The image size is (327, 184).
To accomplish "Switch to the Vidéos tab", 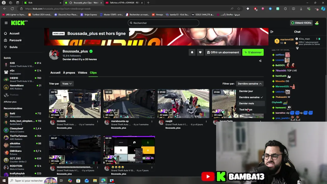I will [83, 73].
